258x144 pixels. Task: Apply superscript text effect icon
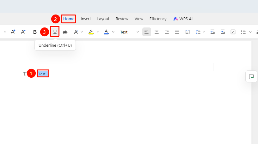tap(76, 32)
